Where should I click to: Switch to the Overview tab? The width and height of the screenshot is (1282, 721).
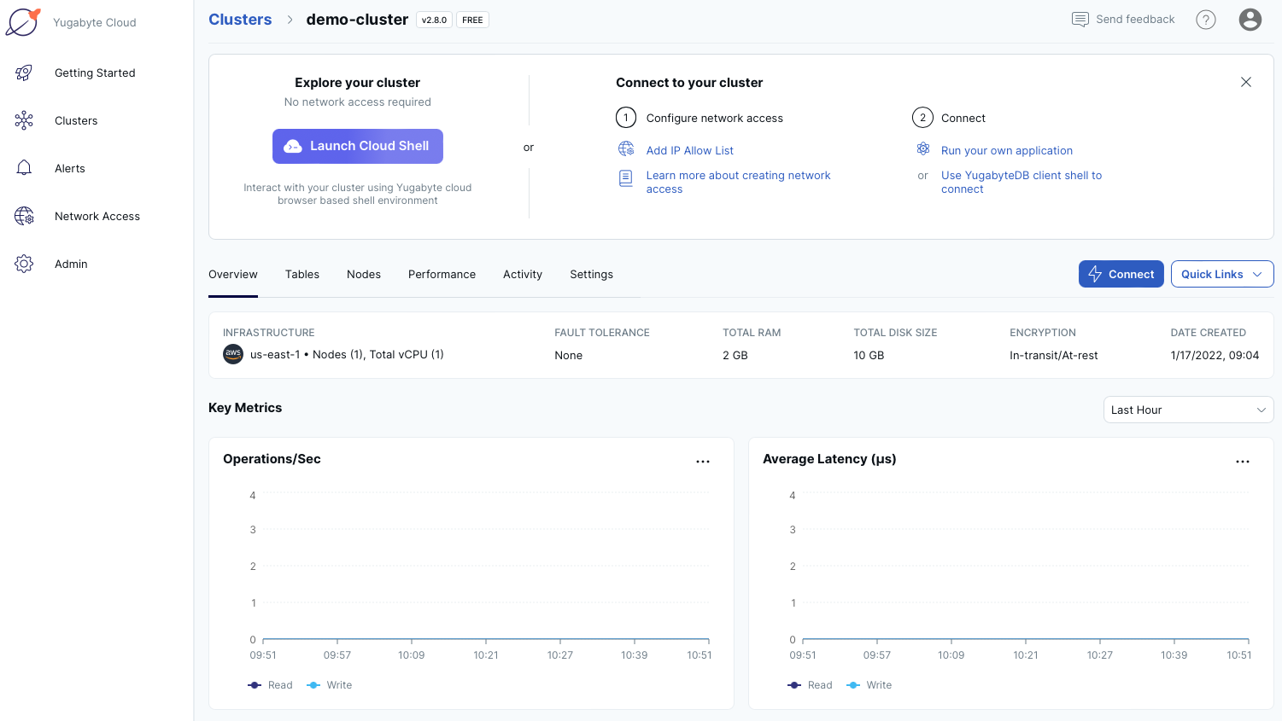[233, 274]
